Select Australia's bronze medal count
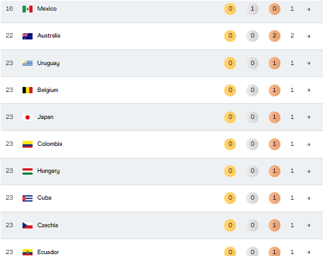 [x=274, y=36]
